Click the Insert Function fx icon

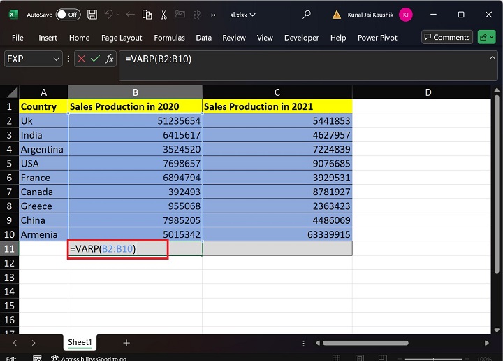[x=109, y=59]
